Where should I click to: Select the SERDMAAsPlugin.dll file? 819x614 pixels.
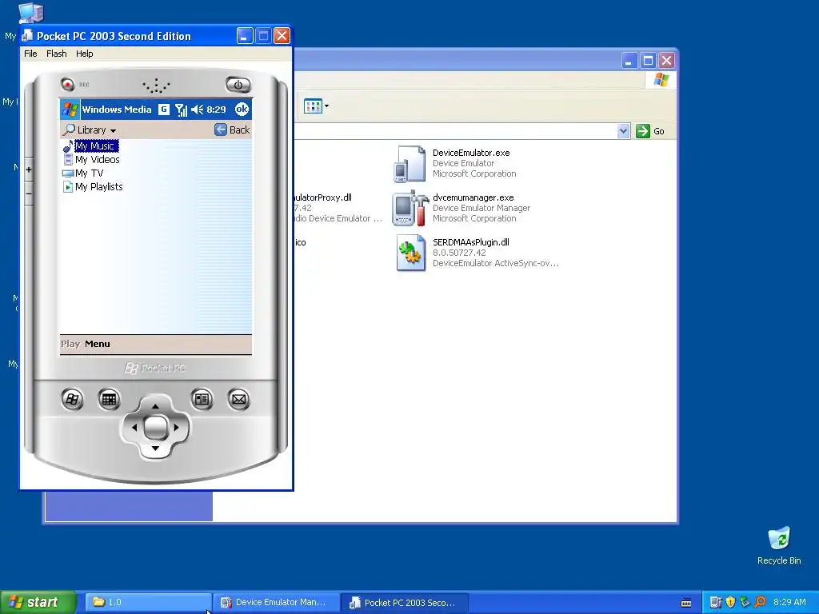[x=477, y=253]
